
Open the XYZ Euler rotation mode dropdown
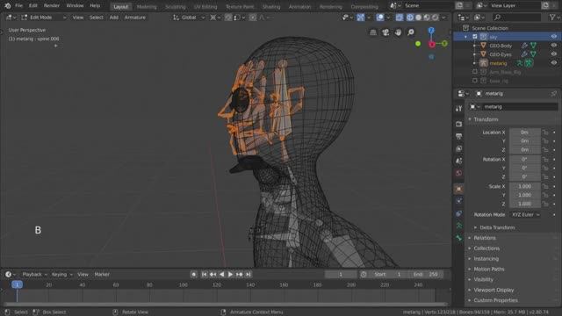(x=525, y=214)
